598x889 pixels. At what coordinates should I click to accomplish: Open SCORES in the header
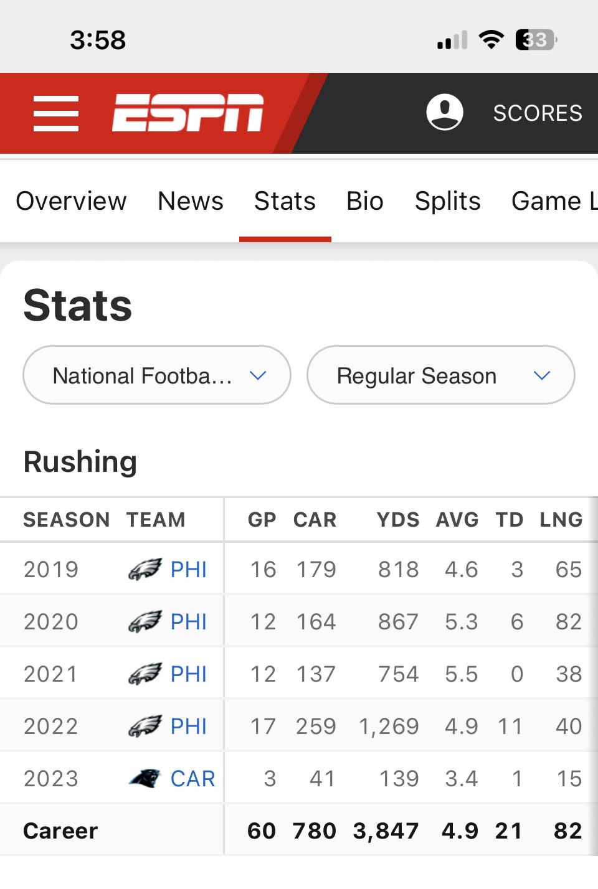point(538,113)
